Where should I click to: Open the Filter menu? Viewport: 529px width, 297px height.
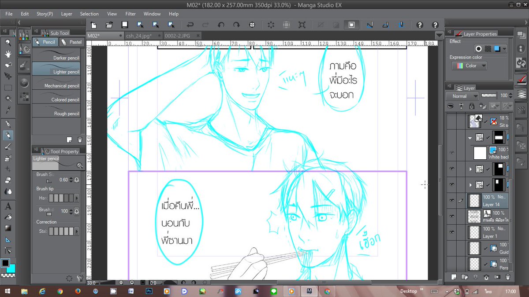coord(130,14)
